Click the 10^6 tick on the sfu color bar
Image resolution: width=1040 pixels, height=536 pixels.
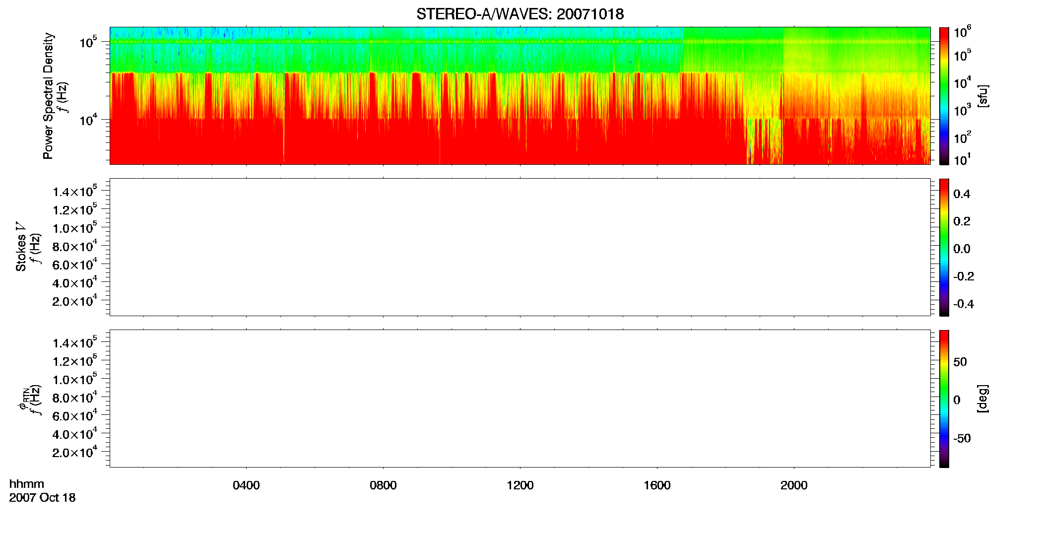pyautogui.click(x=962, y=32)
